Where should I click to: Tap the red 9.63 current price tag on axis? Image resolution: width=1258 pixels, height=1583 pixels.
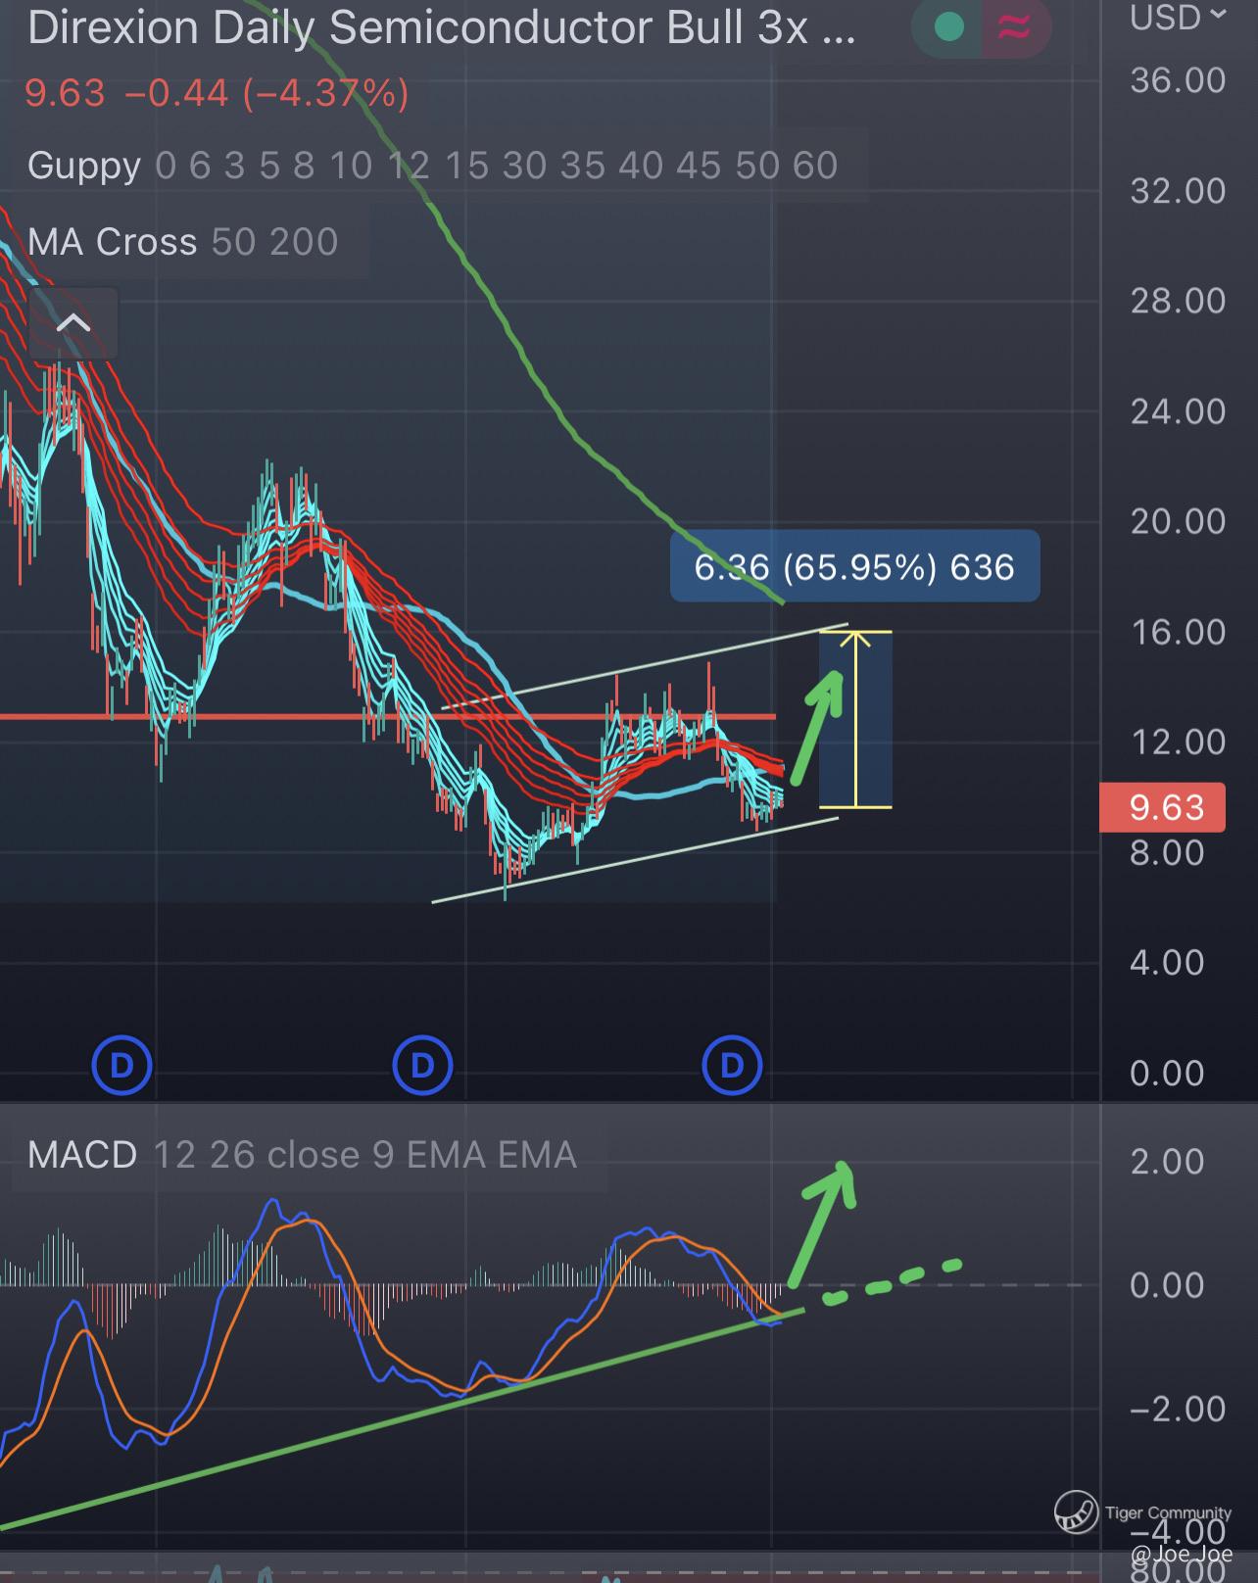1163,807
